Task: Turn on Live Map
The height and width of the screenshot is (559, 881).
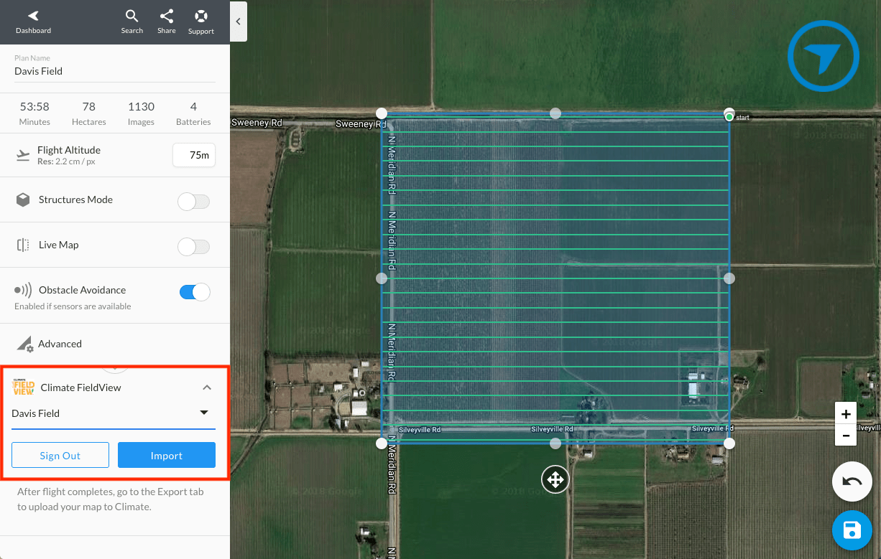Action: pyautogui.click(x=193, y=245)
